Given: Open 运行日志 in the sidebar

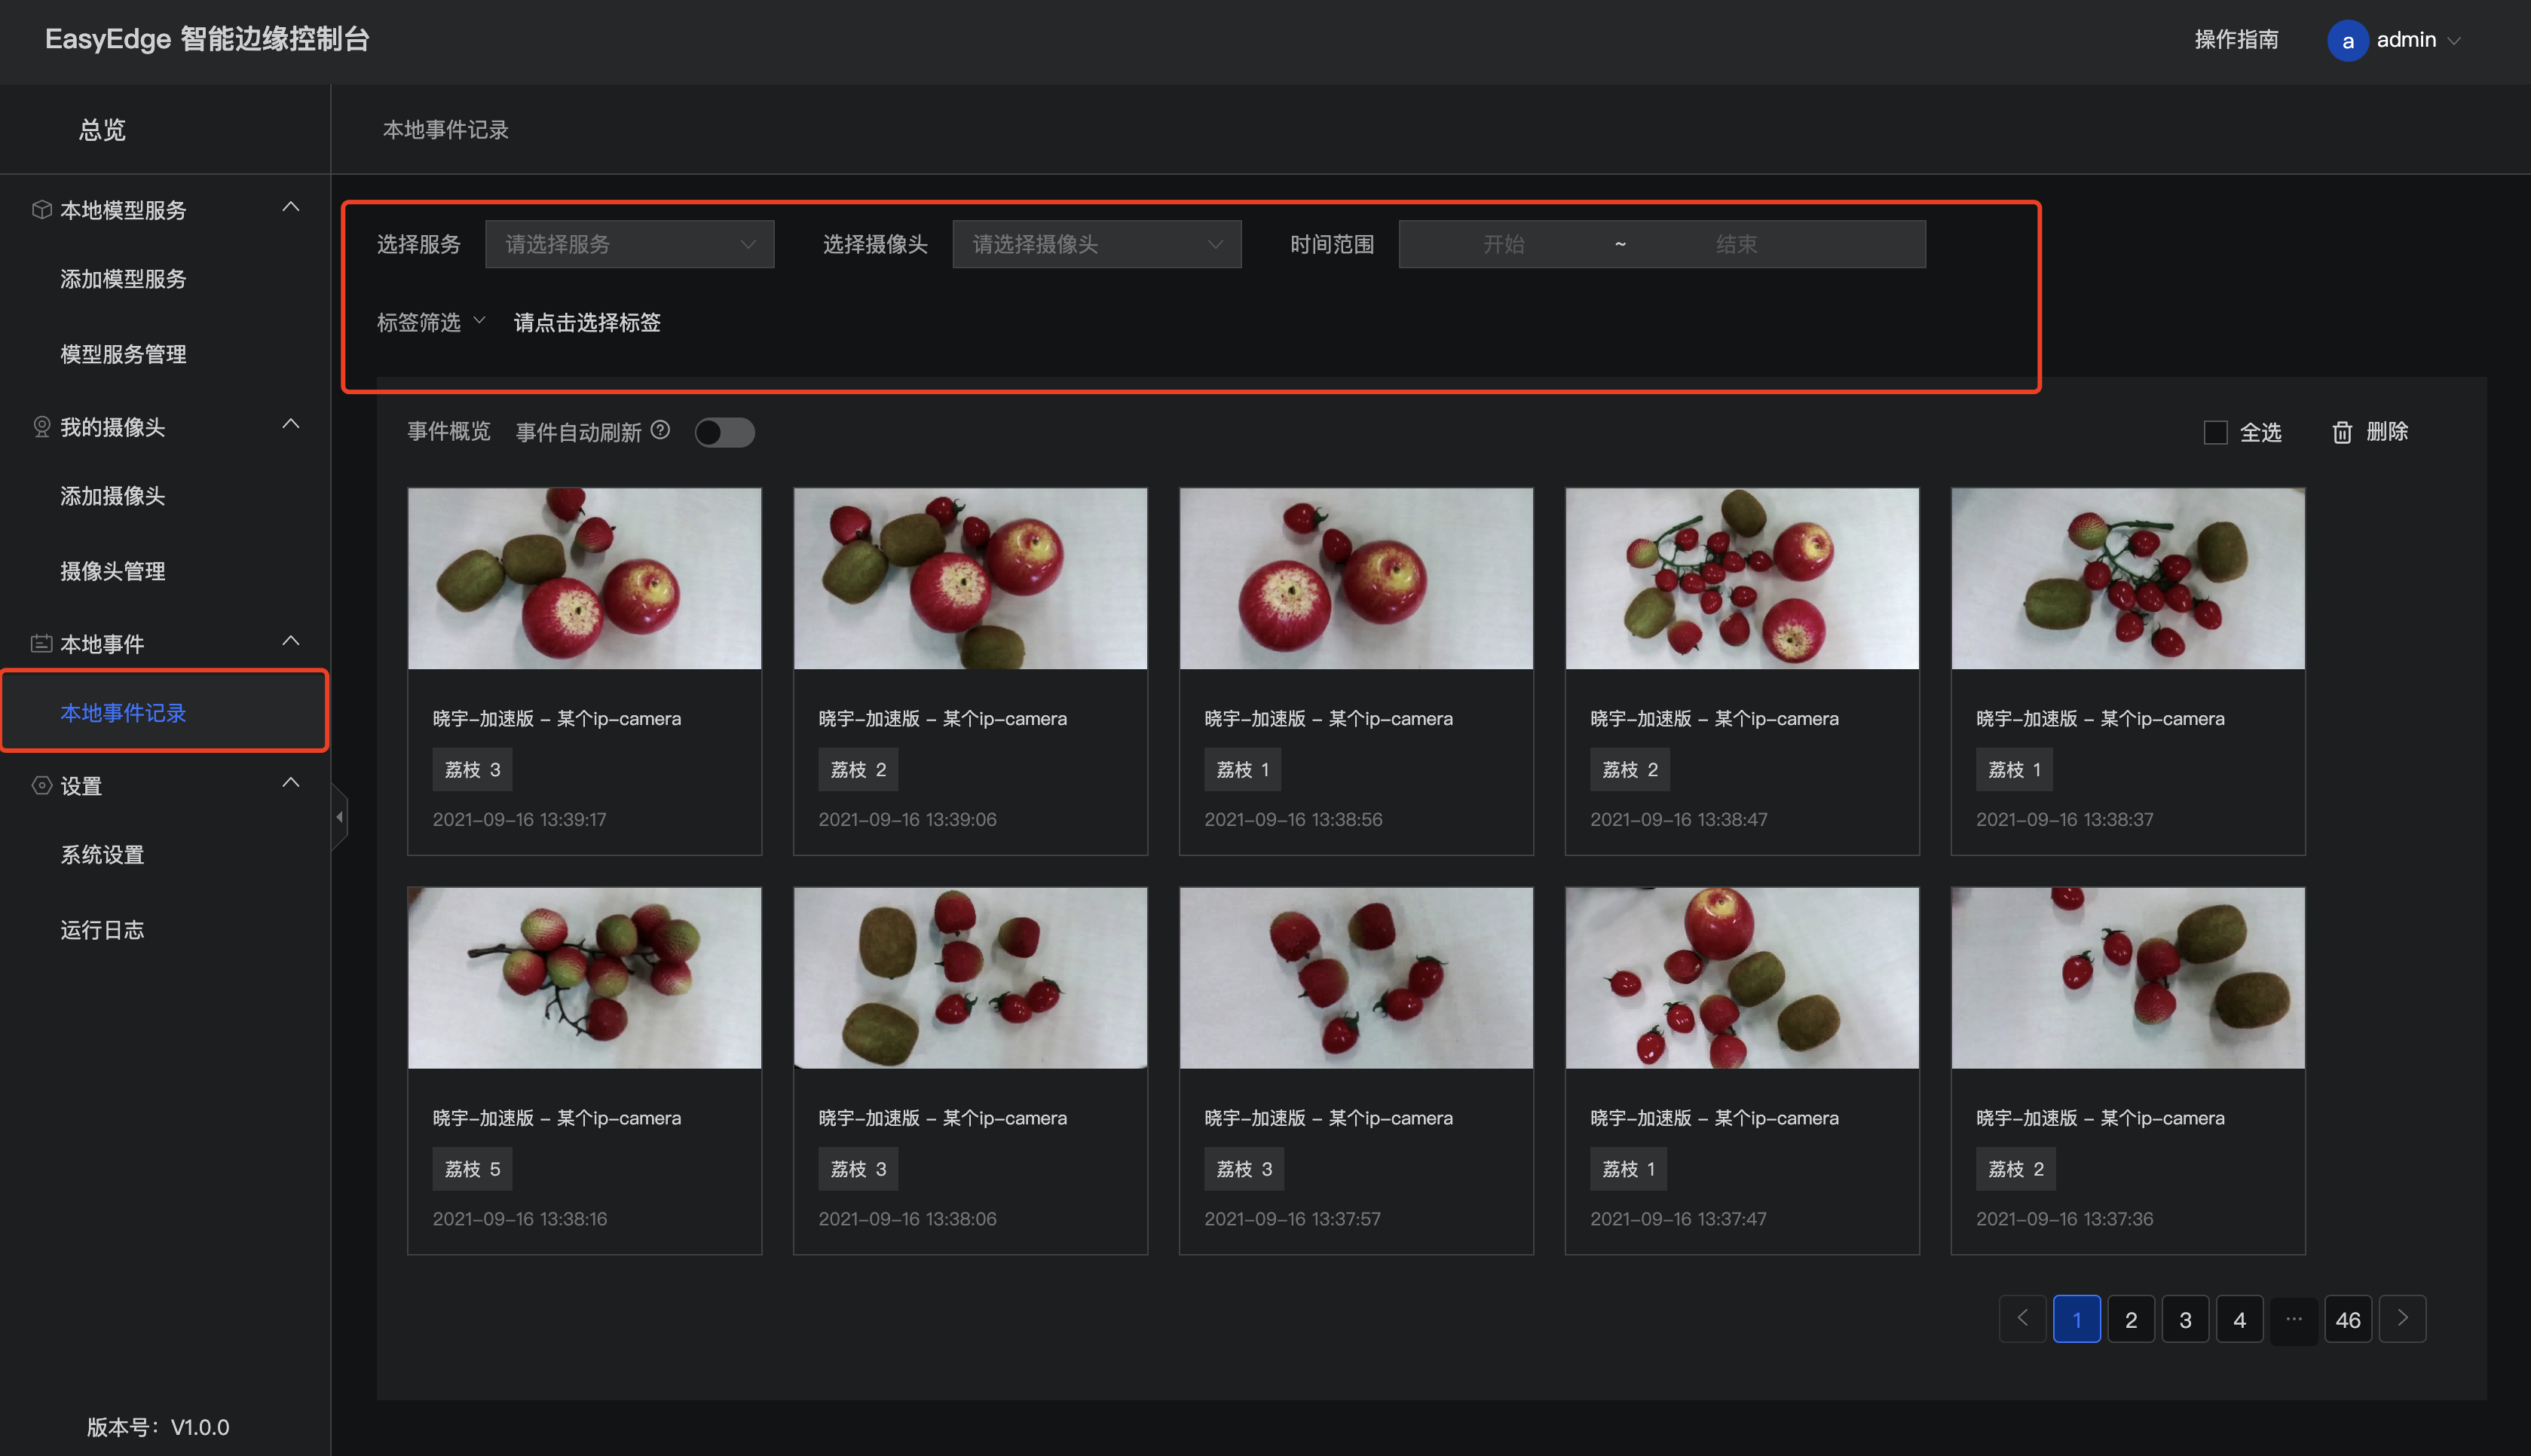Looking at the screenshot, I should point(102,930).
